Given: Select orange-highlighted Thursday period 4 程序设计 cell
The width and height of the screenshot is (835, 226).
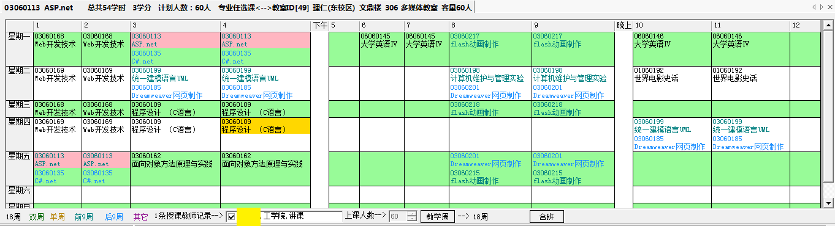Looking at the screenshot, I should [265, 126].
